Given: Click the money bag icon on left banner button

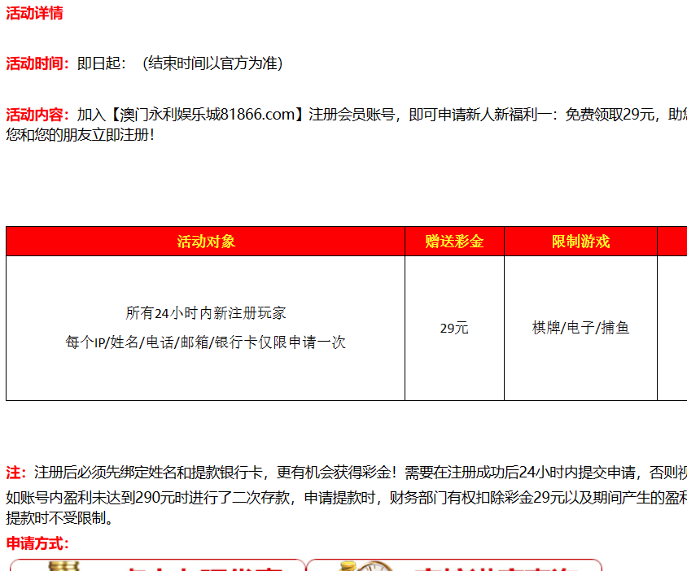Looking at the screenshot, I should [62, 565].
